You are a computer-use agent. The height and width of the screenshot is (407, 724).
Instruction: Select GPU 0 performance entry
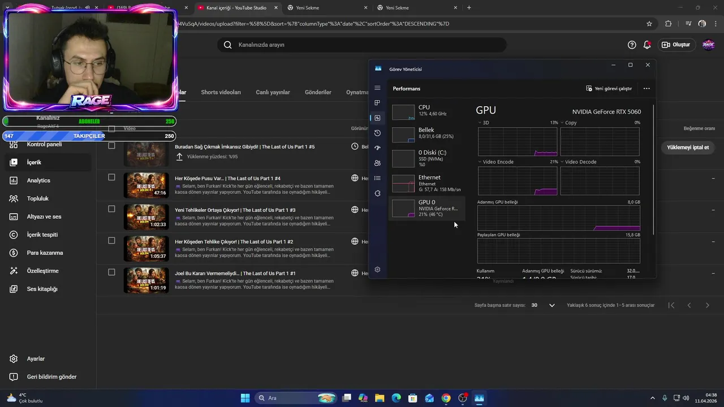[427, 208]
